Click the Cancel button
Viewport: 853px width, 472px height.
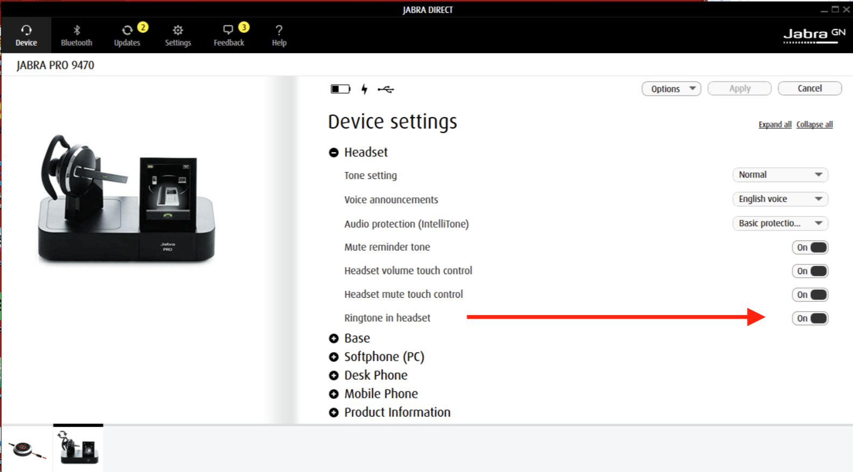point(809,88)
